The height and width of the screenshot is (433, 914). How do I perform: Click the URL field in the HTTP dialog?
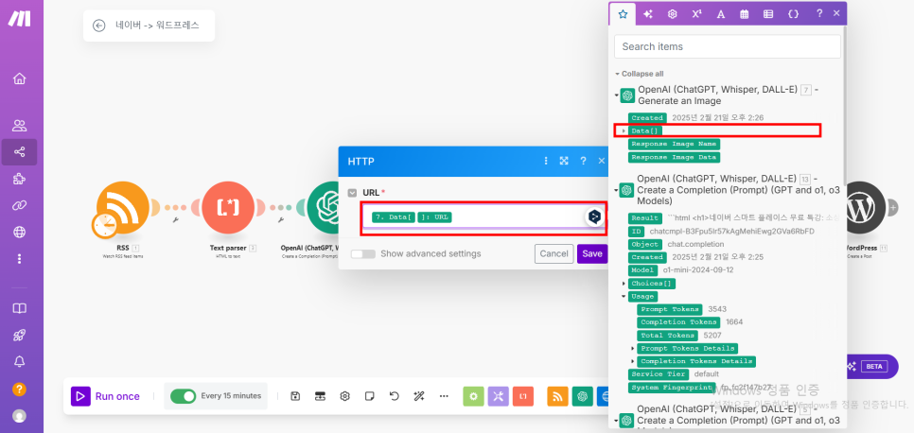(483, 217)
